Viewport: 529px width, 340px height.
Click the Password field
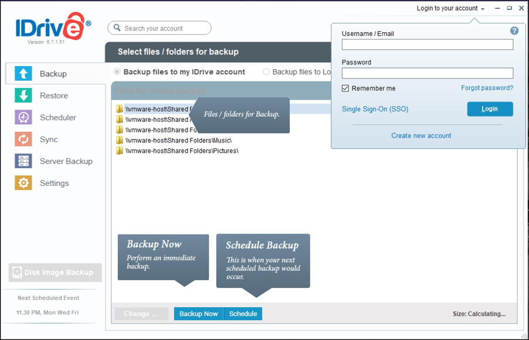pyautogui.click(x=428, y=73)
